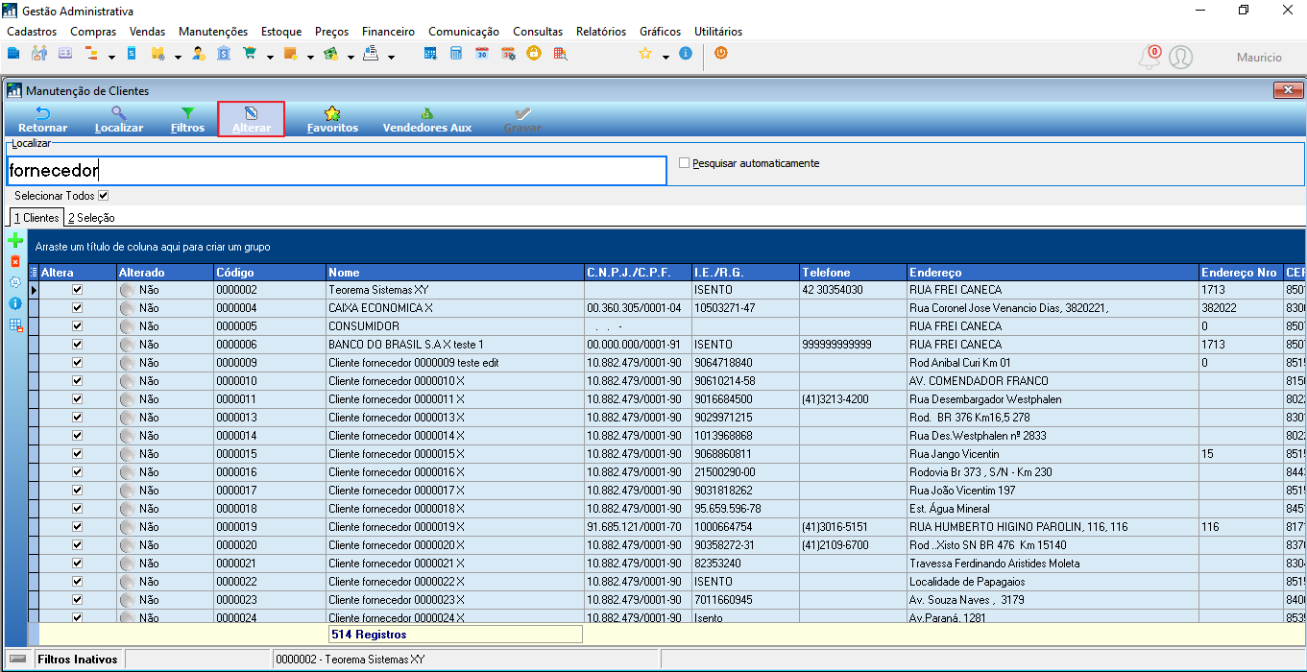Viewport: 1307px width, 672px height.
Task: Click the blue building icon in main toolbar
Action: click(x=13, y=54)
